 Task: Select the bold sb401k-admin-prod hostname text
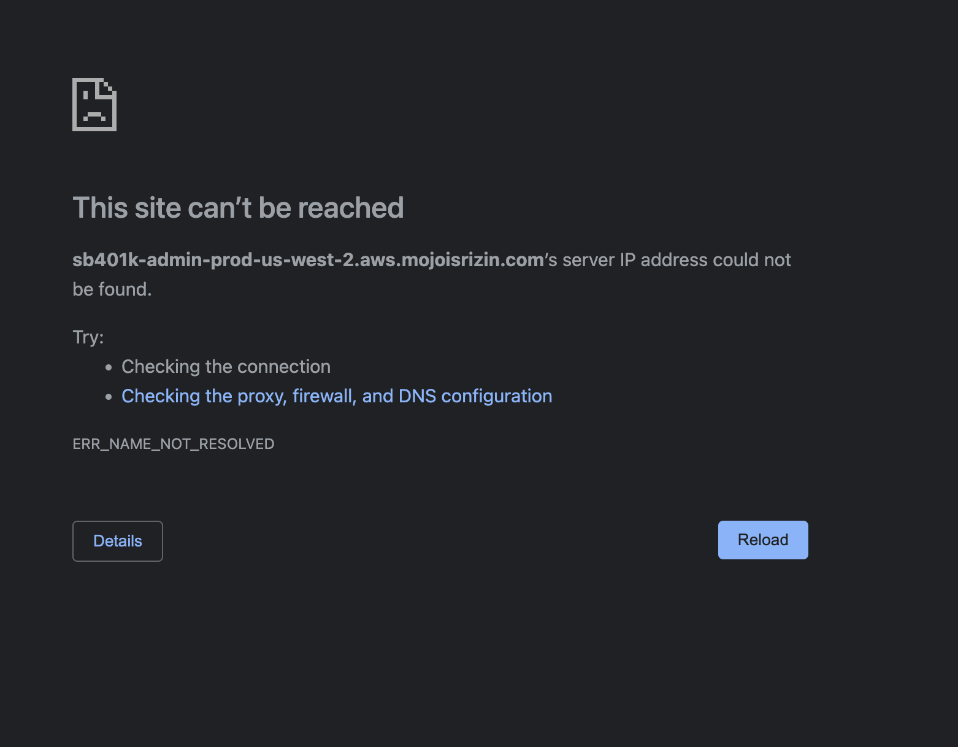305,259
